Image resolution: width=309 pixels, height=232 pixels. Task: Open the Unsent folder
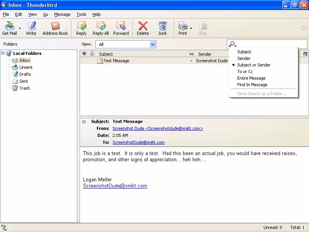(x=26, y=67)
